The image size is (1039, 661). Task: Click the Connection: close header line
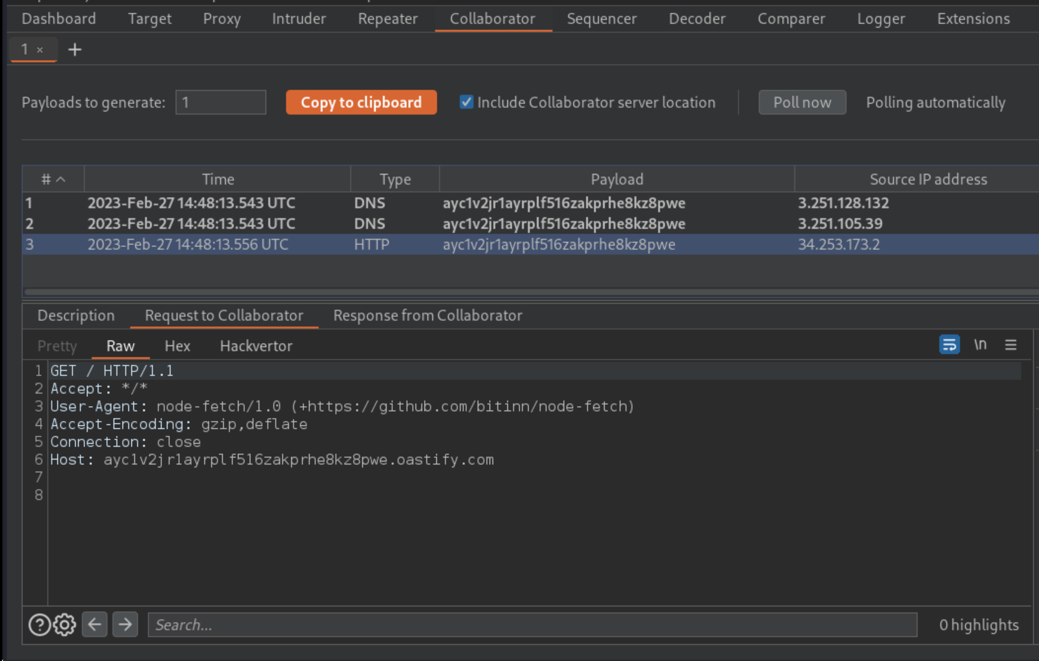tap(125, 442)
